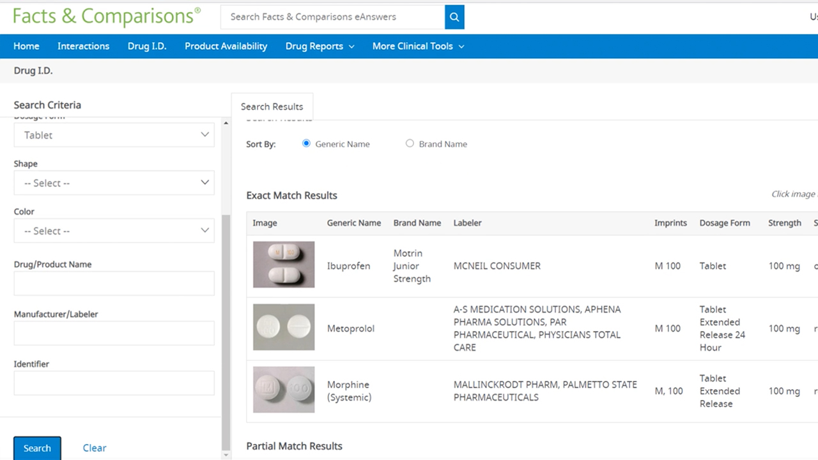
Task: Open the Morphine pill image thumbnail
Action: [x=284, y=390]
